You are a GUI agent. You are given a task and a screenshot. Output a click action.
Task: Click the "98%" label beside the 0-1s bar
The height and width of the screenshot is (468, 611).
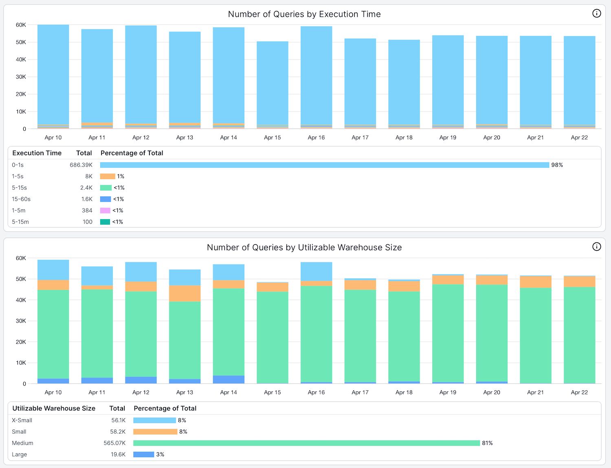557,165
